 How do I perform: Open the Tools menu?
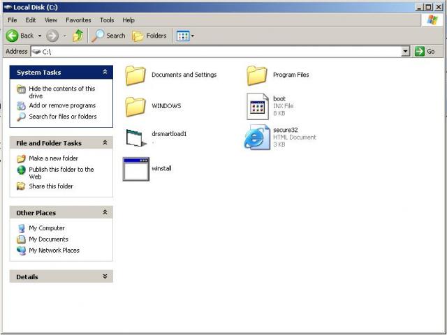click(107, 20)
